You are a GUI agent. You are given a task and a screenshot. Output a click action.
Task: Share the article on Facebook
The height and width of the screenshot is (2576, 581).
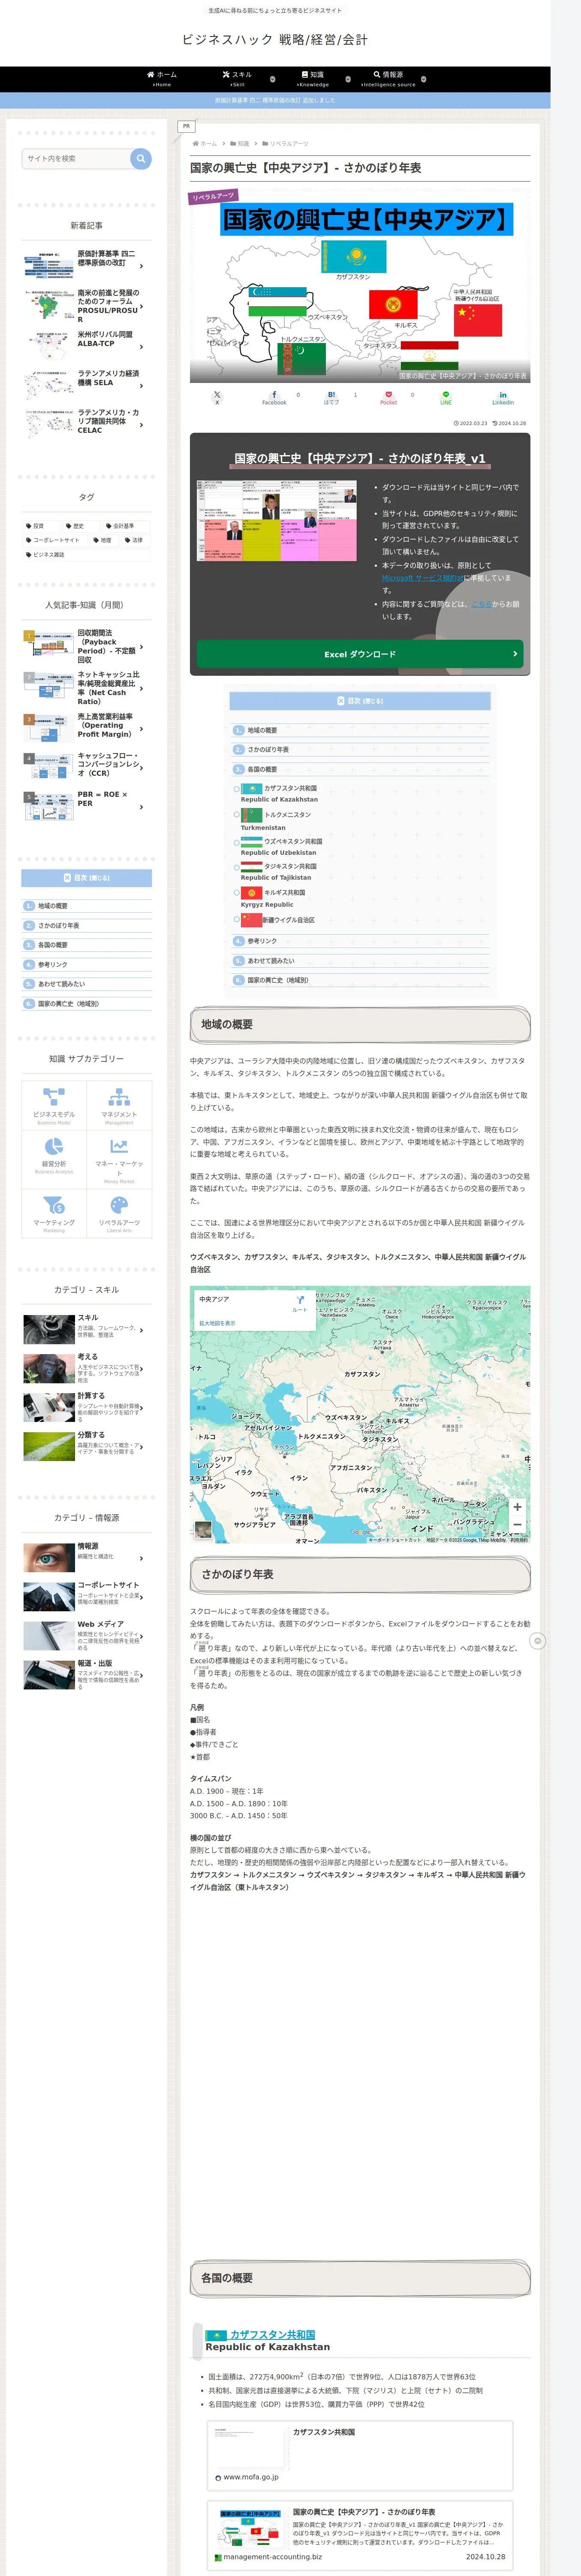(x=274, y=397)
